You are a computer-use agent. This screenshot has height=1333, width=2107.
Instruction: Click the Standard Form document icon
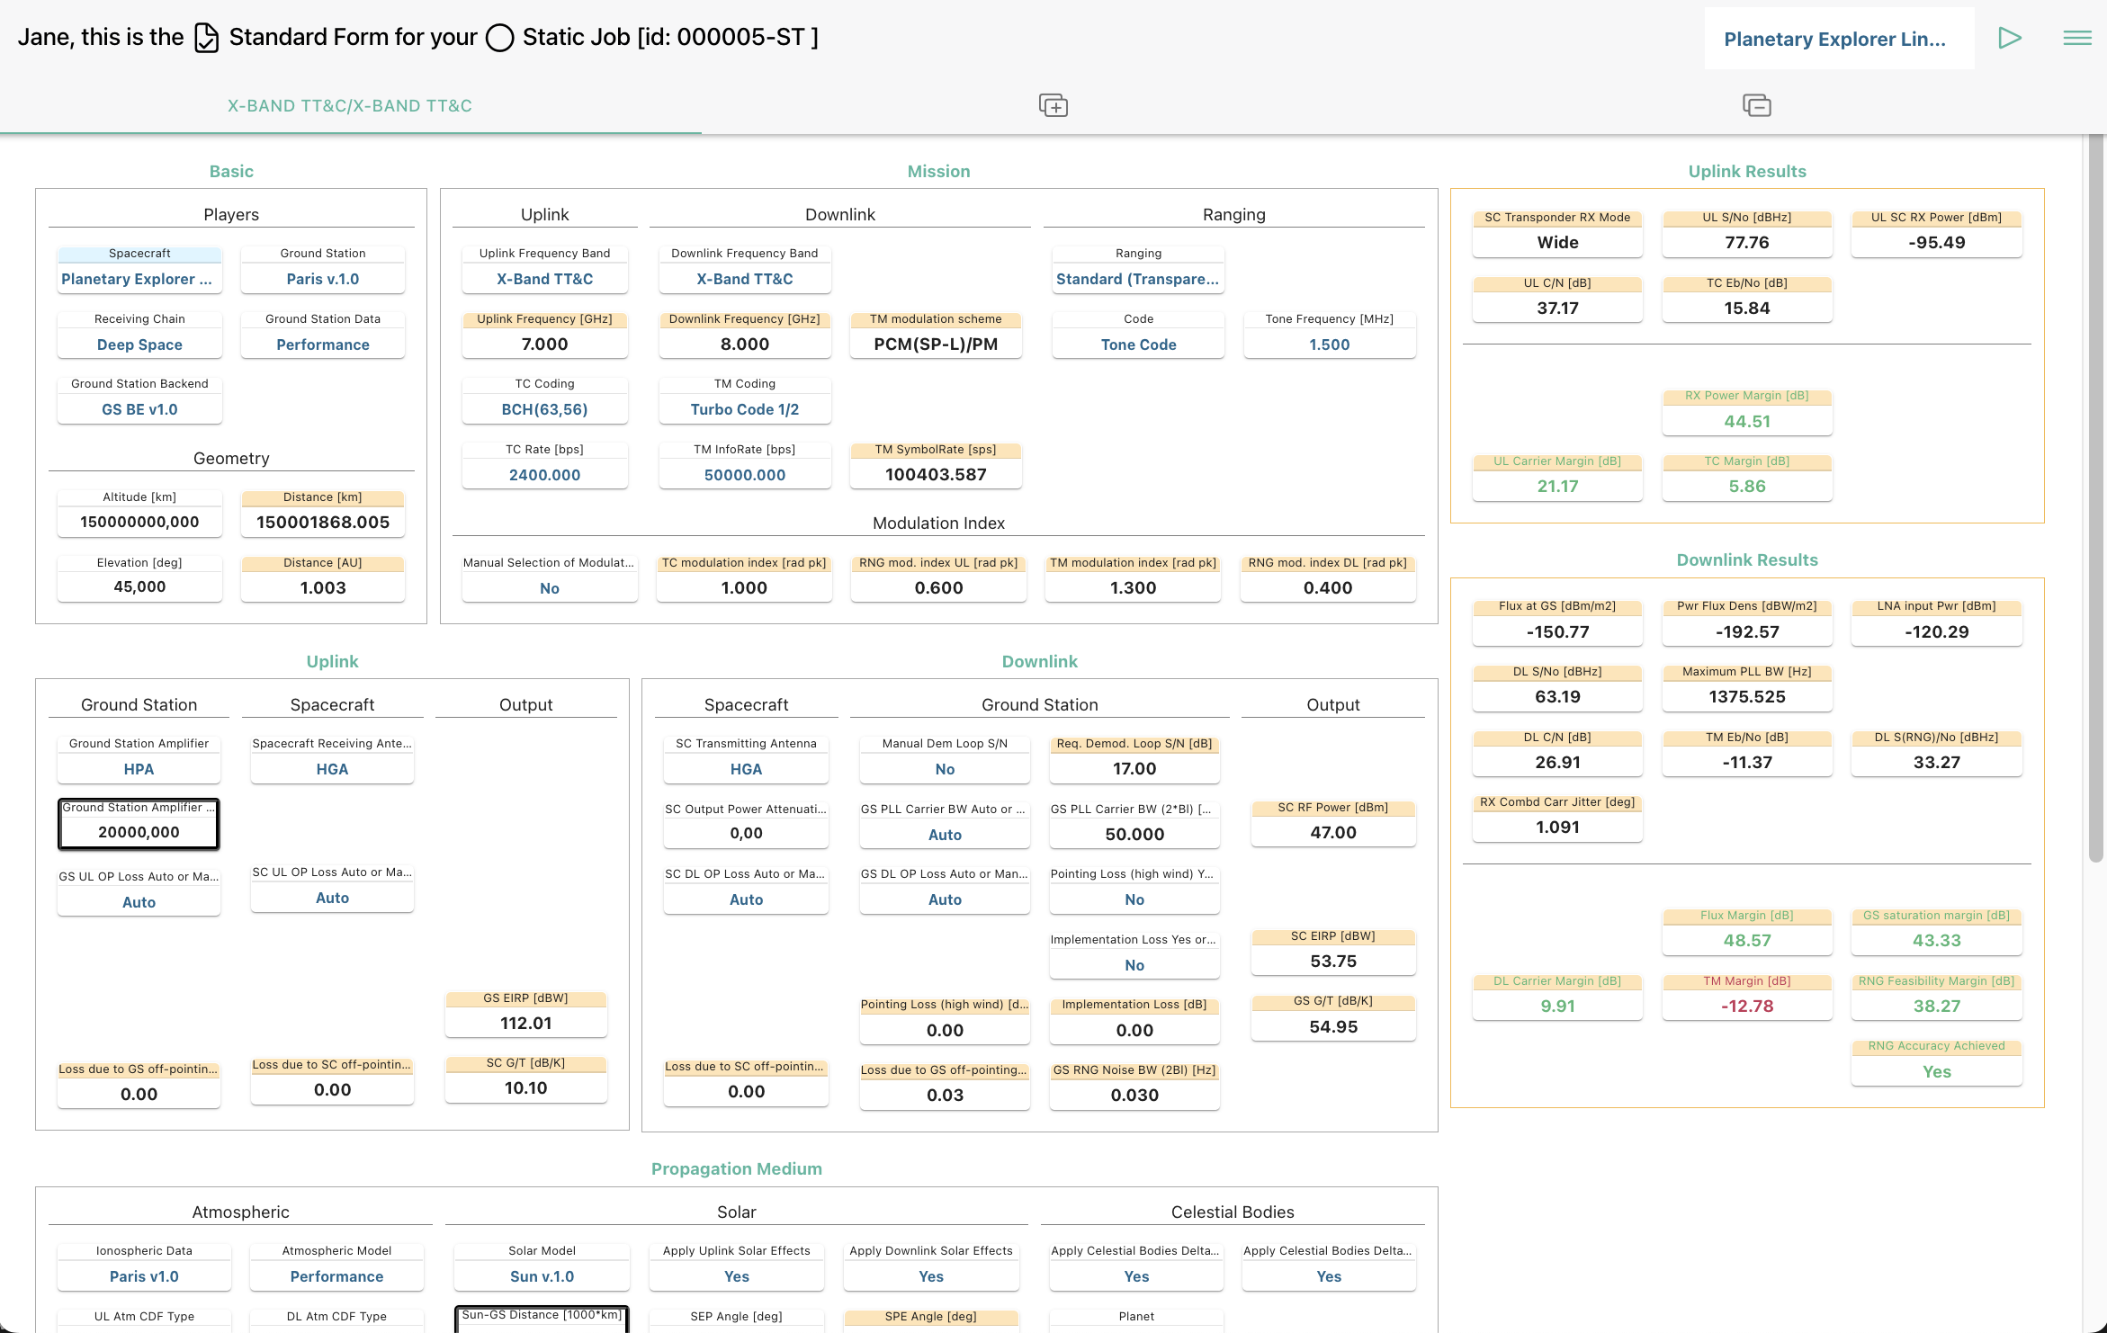pos(207,38)
